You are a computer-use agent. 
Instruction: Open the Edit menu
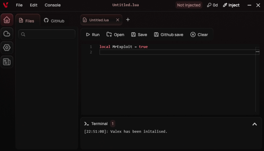point(34,5)
